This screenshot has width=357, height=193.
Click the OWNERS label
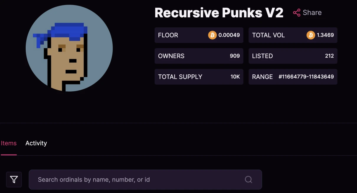(x=171, y=56)
